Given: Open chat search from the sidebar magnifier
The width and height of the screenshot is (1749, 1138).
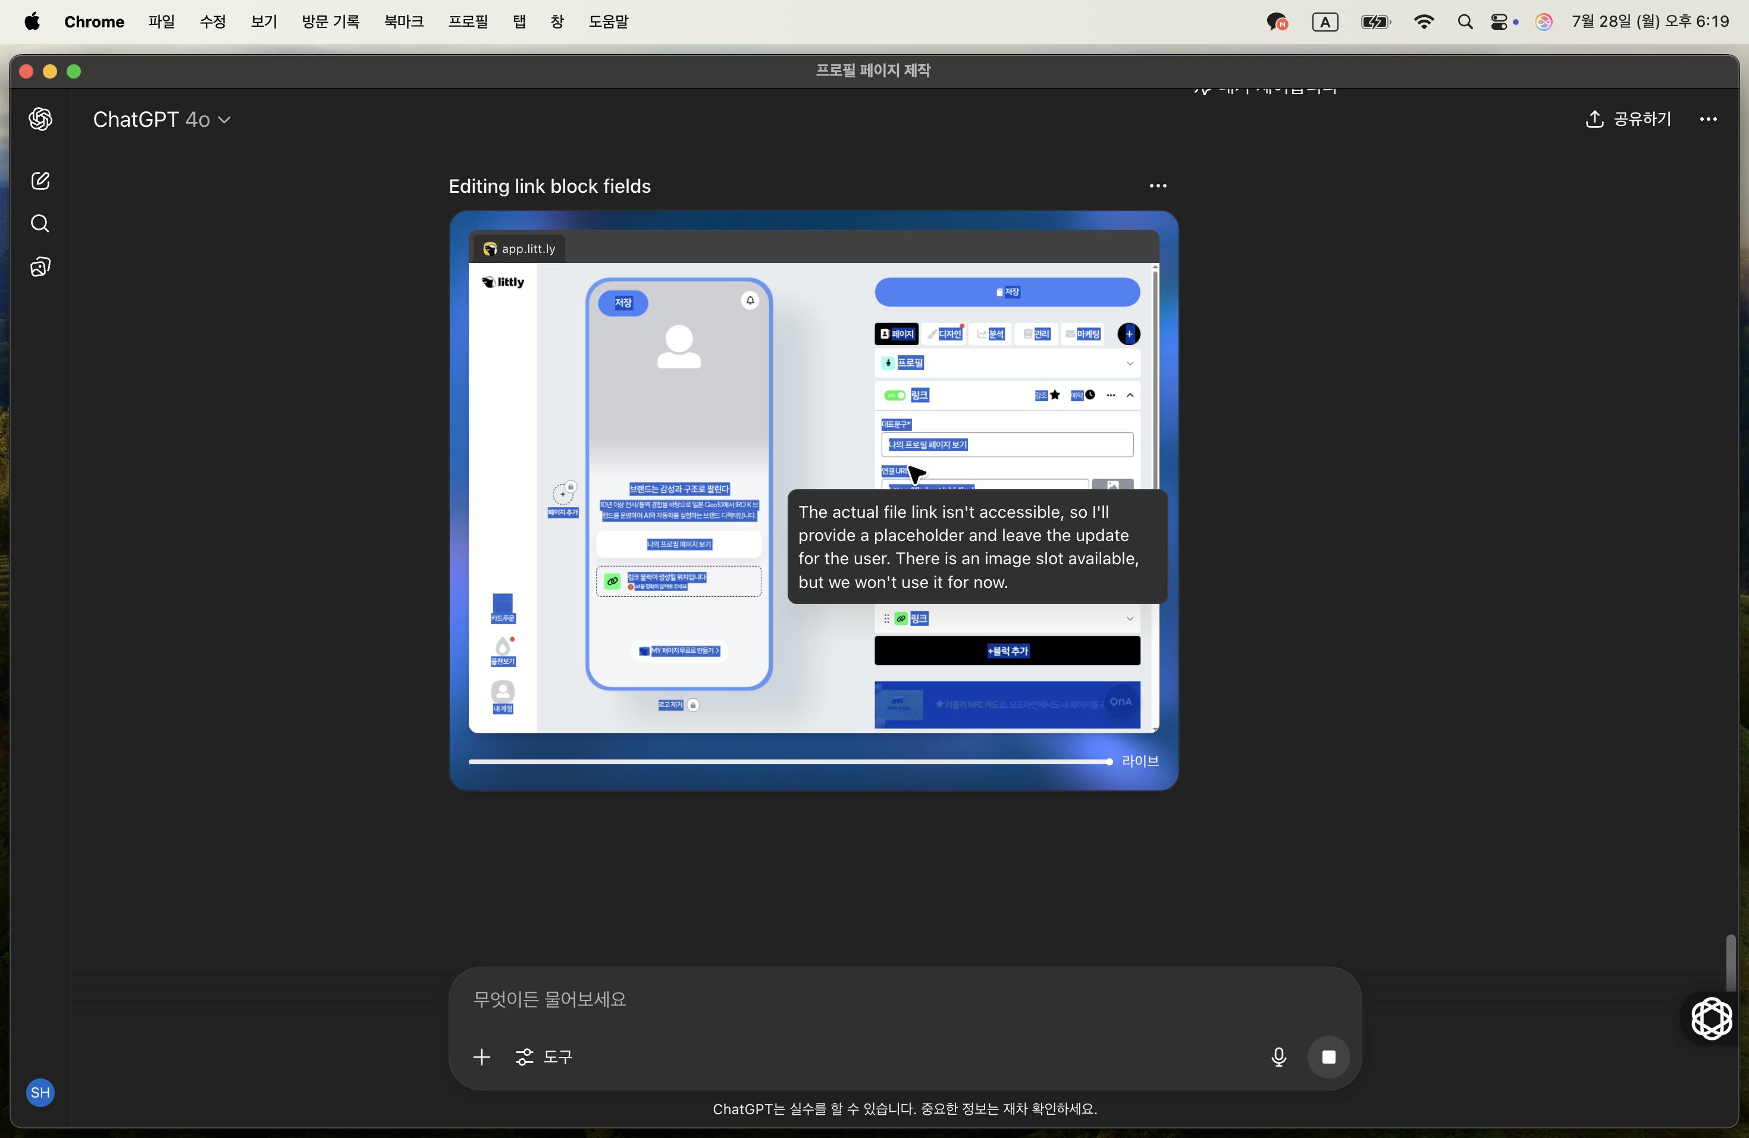Looking at the screenshot, I should point(40,223).
